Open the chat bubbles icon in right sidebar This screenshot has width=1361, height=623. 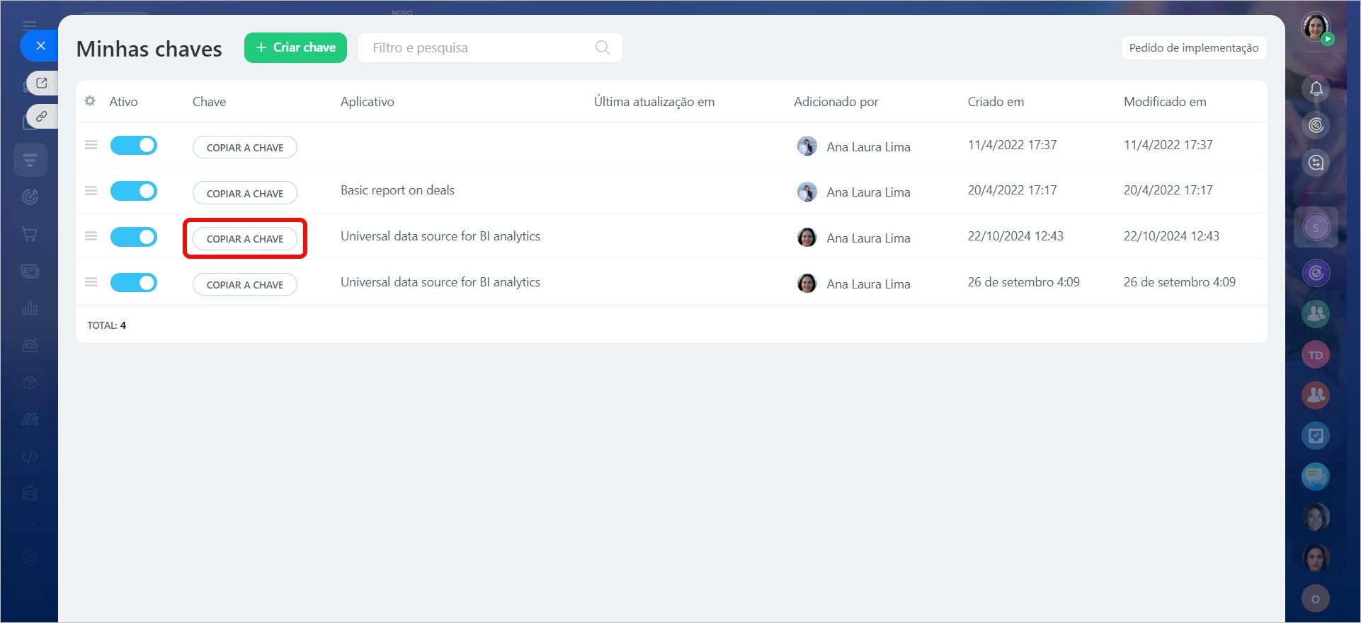[x=1316, y=477]
